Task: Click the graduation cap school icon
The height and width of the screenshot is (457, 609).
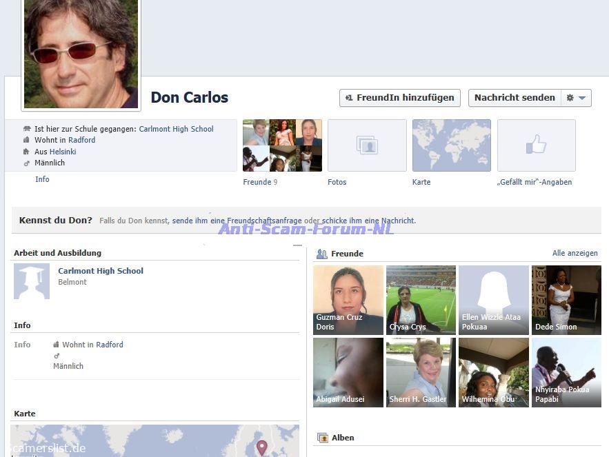Action: click(x=32, y=281)
